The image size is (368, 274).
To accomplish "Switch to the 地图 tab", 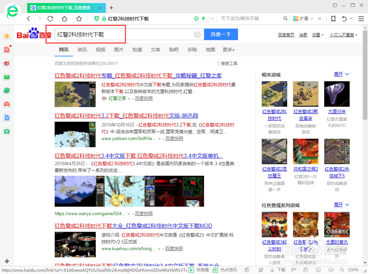I will click(210, 50).
